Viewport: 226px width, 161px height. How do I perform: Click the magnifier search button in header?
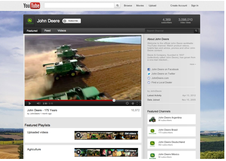point(118,5)
